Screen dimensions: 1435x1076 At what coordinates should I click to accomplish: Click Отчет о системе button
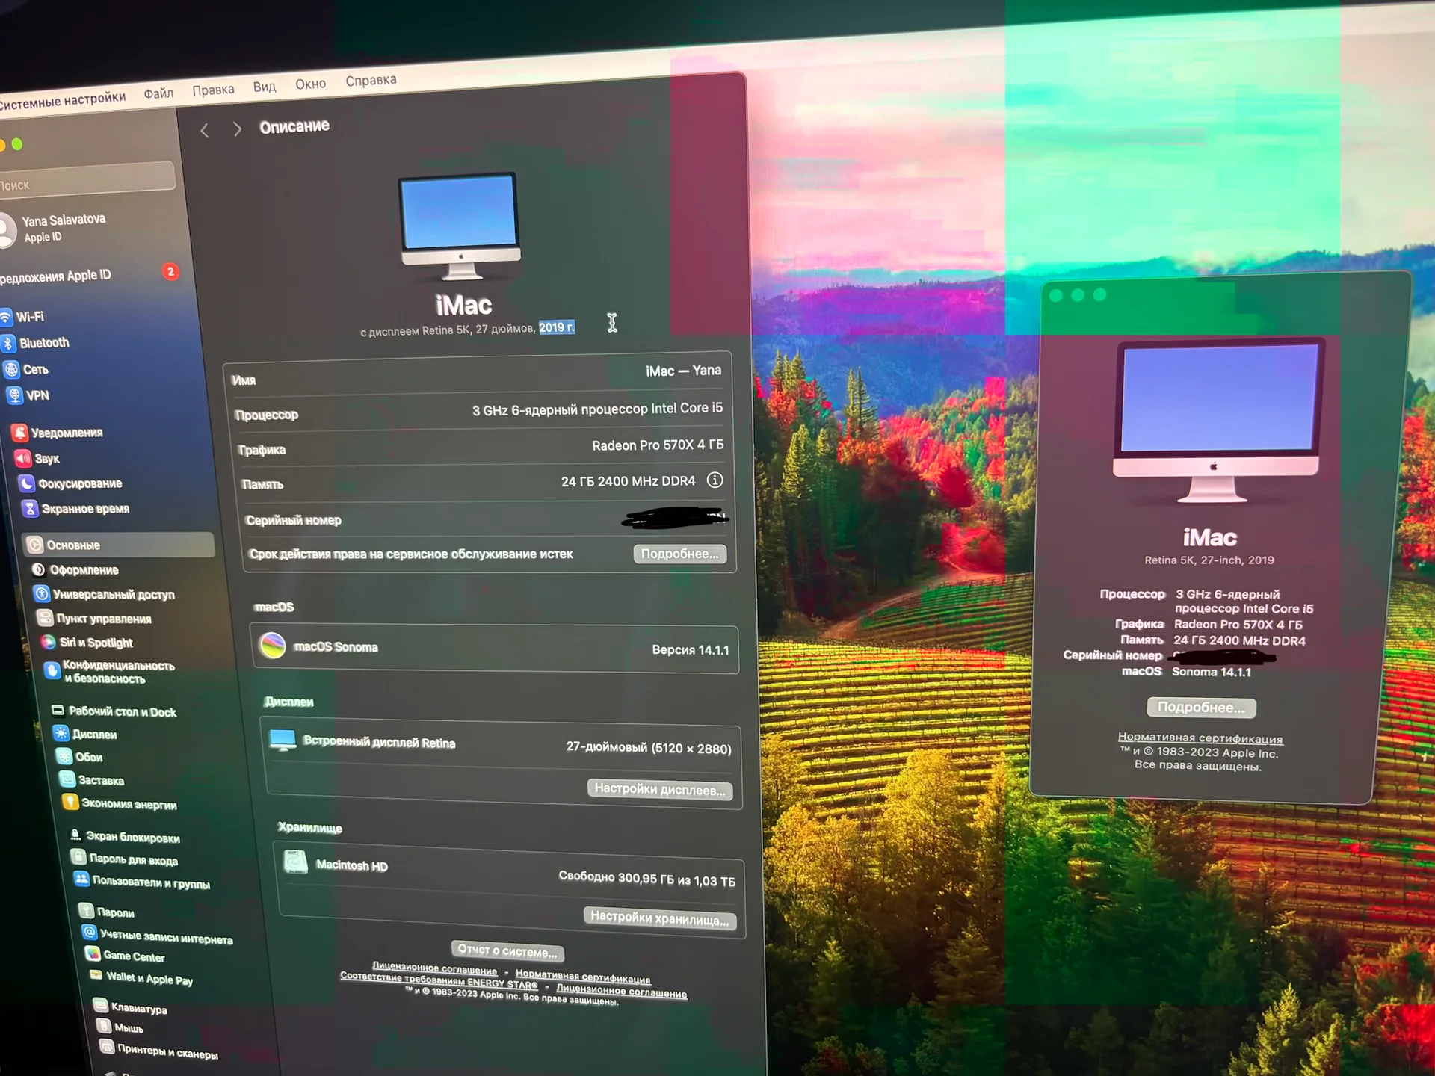507,951
